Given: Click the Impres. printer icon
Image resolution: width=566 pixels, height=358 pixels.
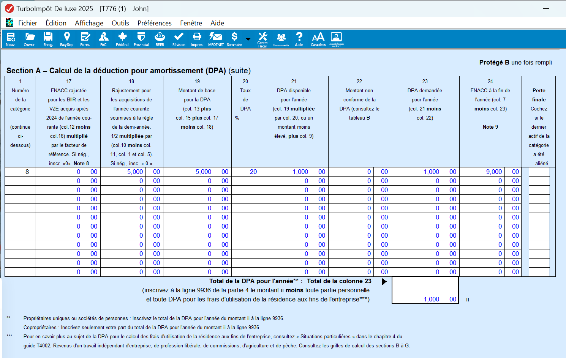Looking at the screenshot, I should tap(197, 39).
